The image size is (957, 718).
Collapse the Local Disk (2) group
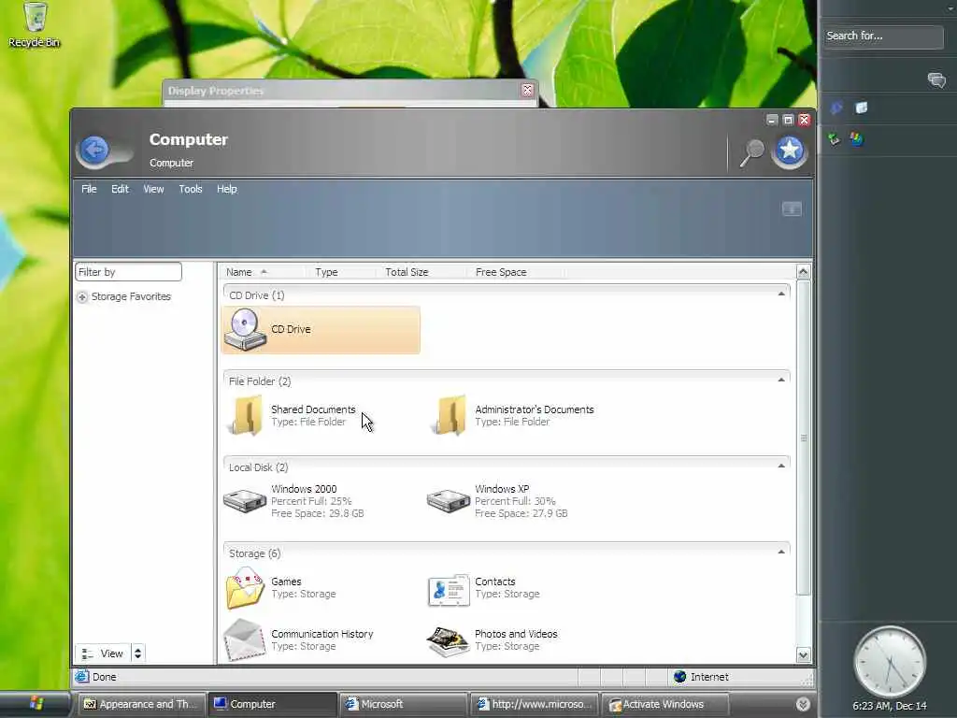coord(781,467)
